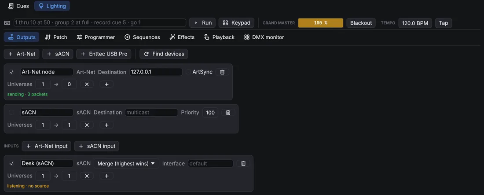Viewport: 484px width, 195px height.
Task: Add universe mapping to sACN output
Action: point(106,125)
